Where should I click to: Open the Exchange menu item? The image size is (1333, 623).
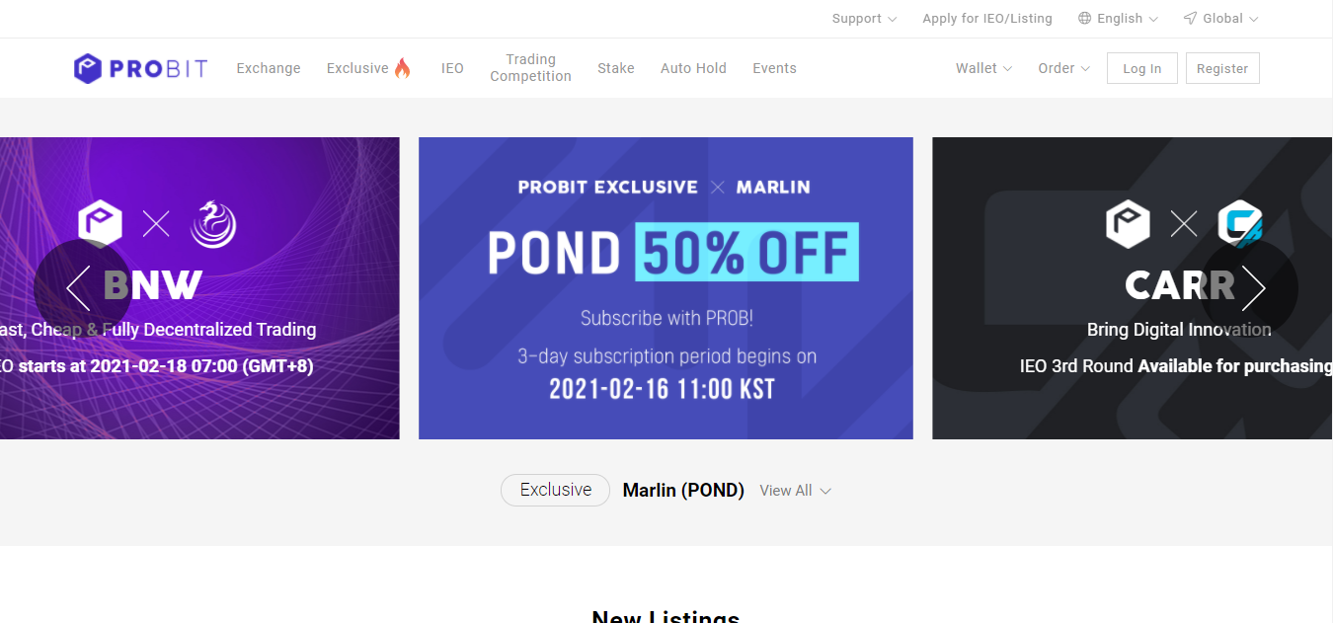tap(269, 68)
